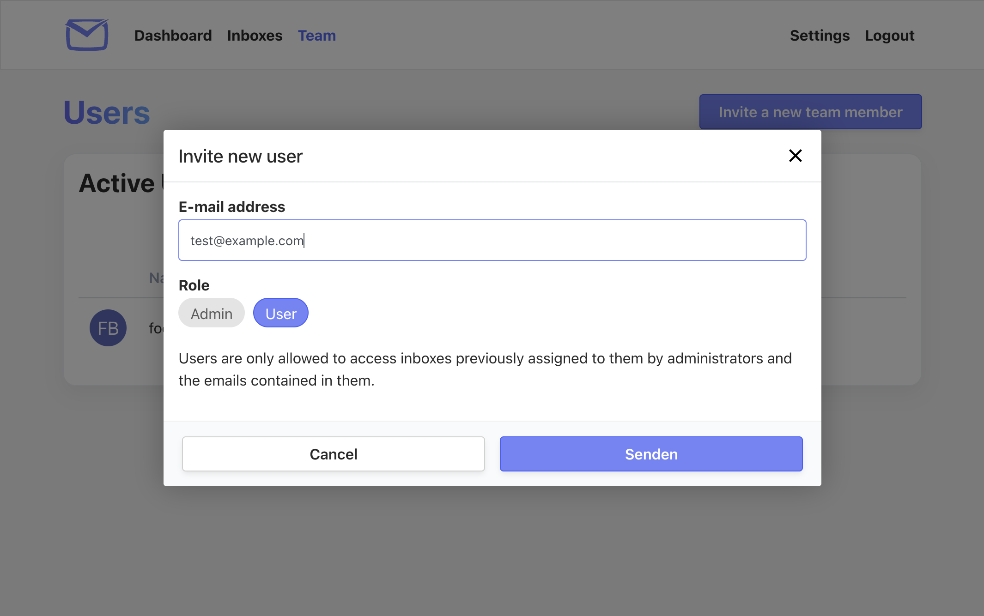The height and width of the screenshot is (616, 984).
Task: Select the Admin role option
Action: point(212,314)
